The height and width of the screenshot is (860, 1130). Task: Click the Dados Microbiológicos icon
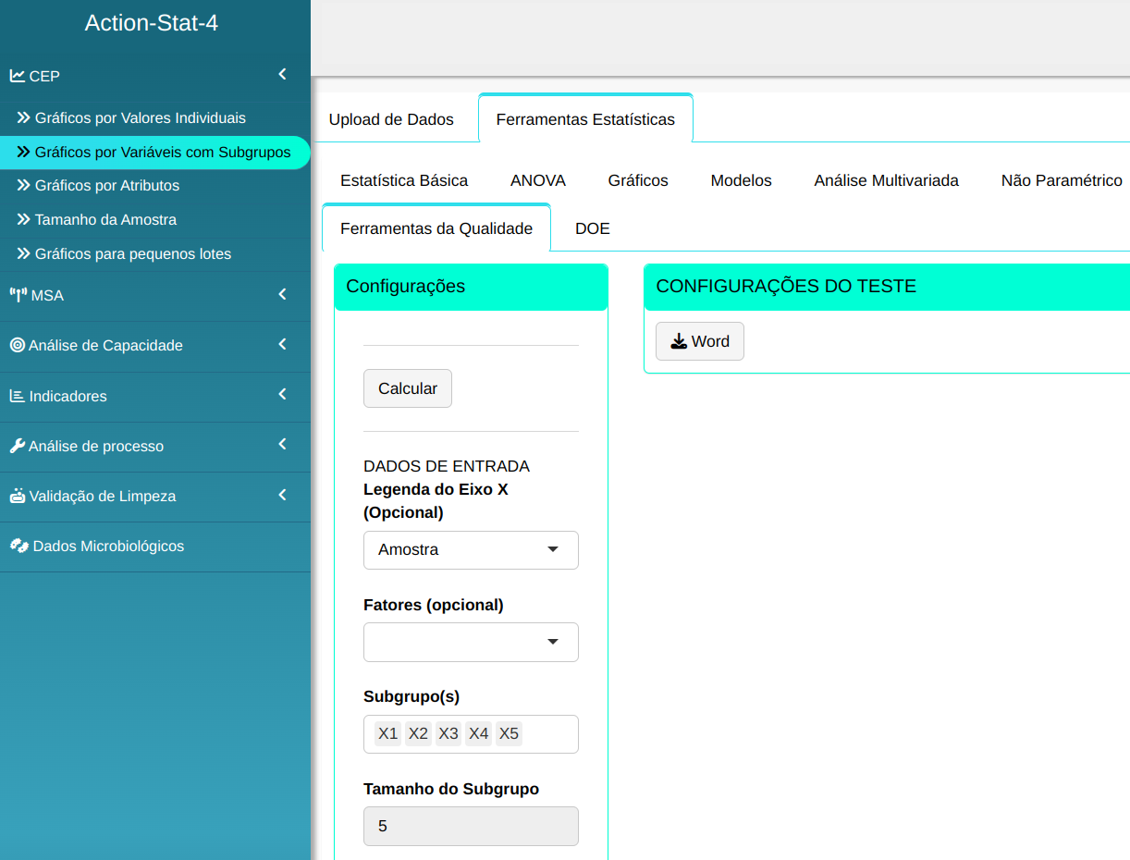coord(19,546)
